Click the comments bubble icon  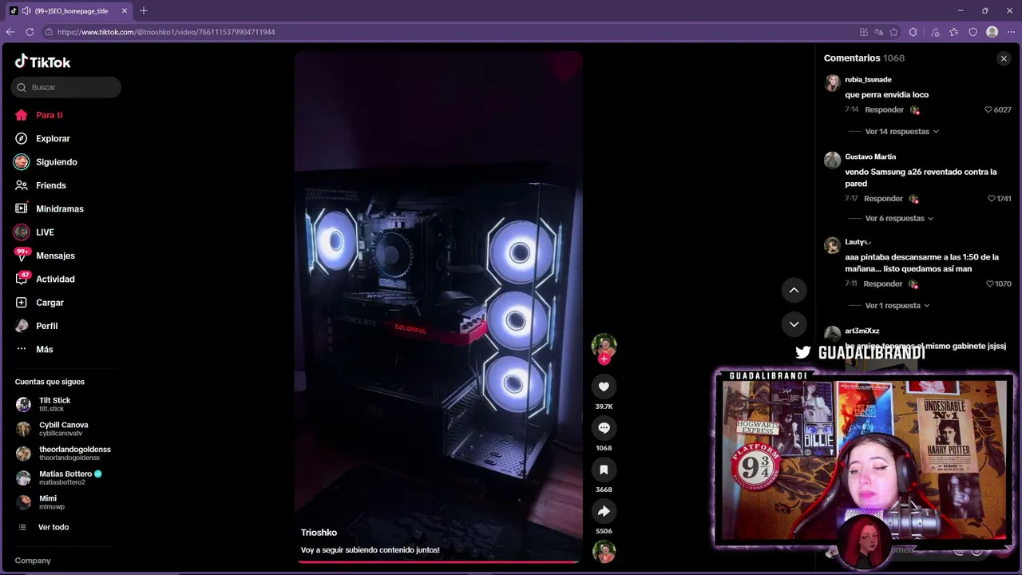point(604,428)
